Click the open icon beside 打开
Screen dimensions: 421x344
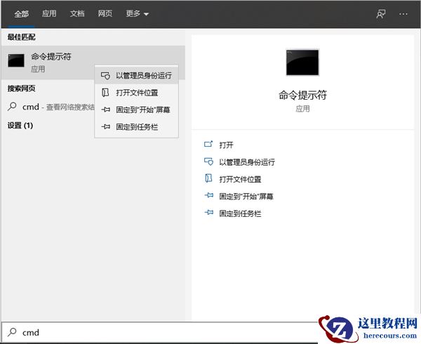(208, 144)
